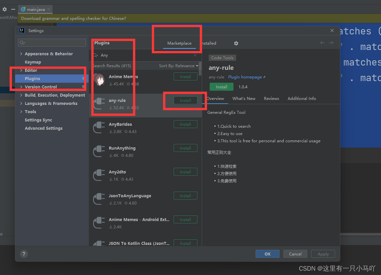Viewport: 381px width, 275px height.
Task: Click the Any2dto plugin icon
Action: (x=99, y=175)
